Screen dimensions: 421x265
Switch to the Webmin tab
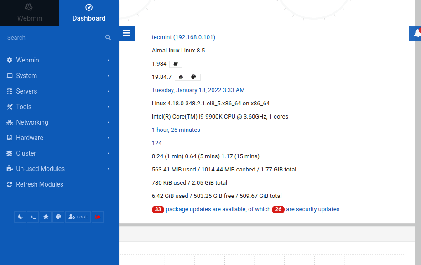pyautogui.click(x=29, y=13)
